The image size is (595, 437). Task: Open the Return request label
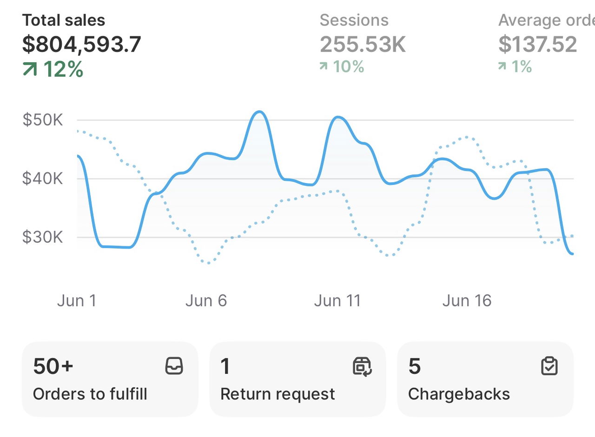point(278,394)
